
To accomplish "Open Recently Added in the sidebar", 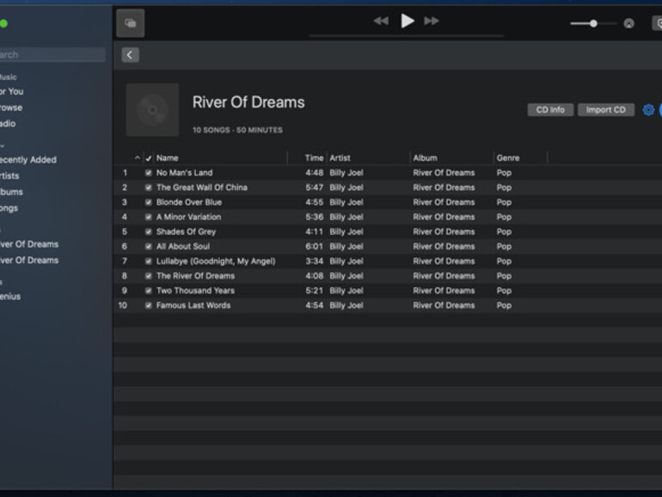I will [x=28, y=160].
